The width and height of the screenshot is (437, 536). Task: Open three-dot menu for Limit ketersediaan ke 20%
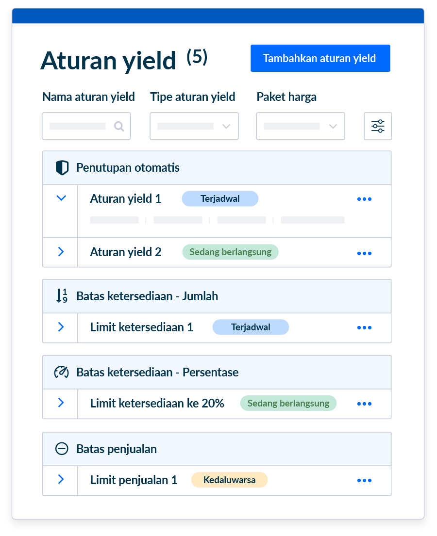pos(364,404)
